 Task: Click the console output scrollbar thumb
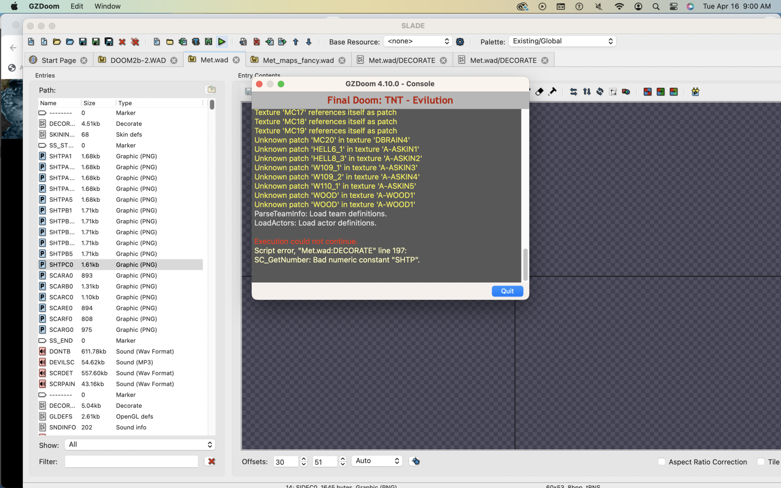coord(525,264)
